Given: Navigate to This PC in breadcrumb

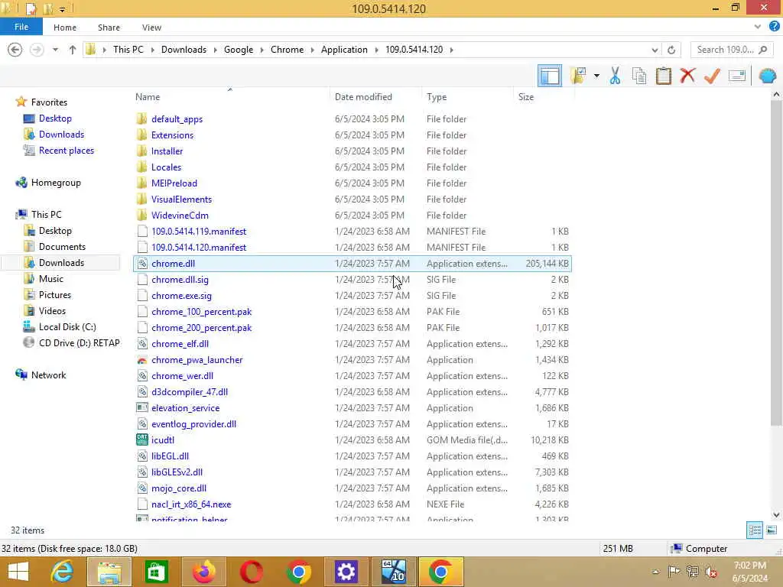Looking at the screenshot, I should pos(128,50).
